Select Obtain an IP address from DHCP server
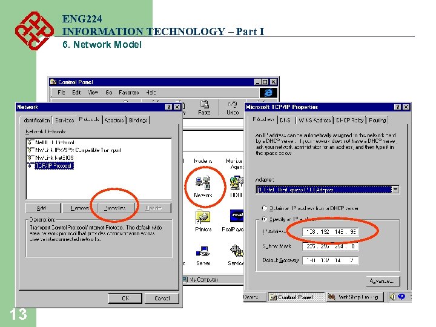 point(265,208)
